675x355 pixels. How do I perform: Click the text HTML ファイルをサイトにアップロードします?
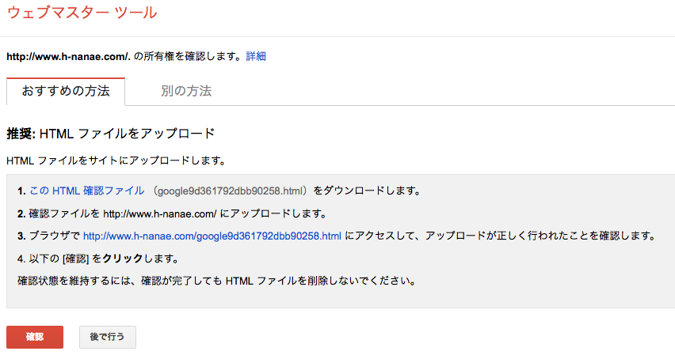click(116, 161)
